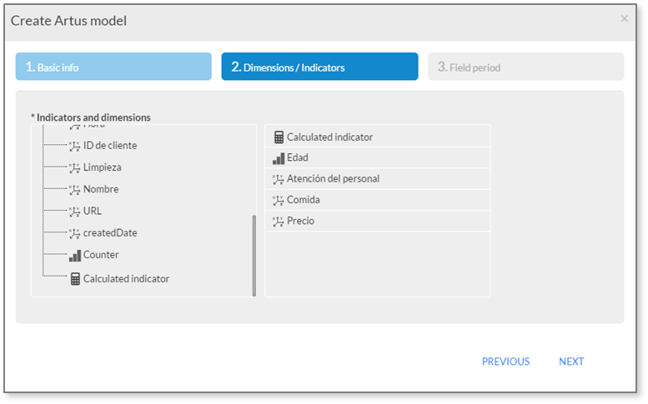Click the dimension icon beside Limpieza
The height and width of the screenshot is (404, 648).
[74, 168]
